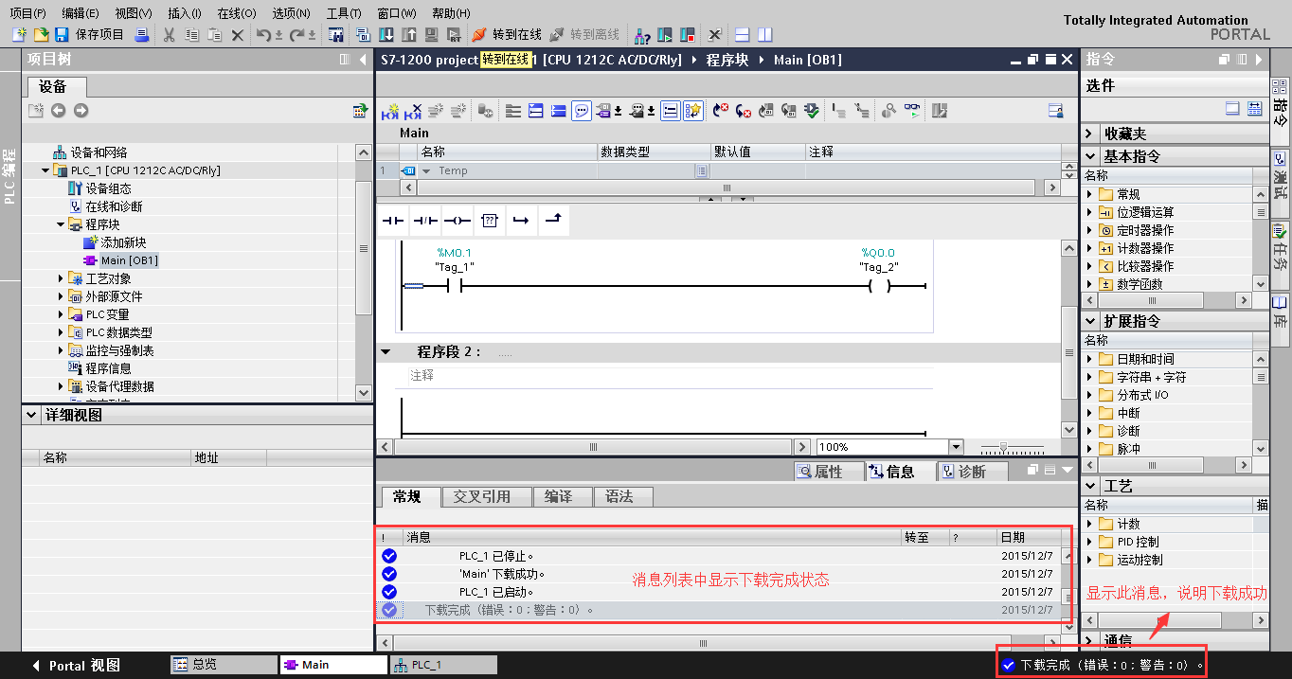This screenshot has width=1292, height=679.
Task: Stop the CPU with the toolbar icon
Action: [x=688, y=35]
